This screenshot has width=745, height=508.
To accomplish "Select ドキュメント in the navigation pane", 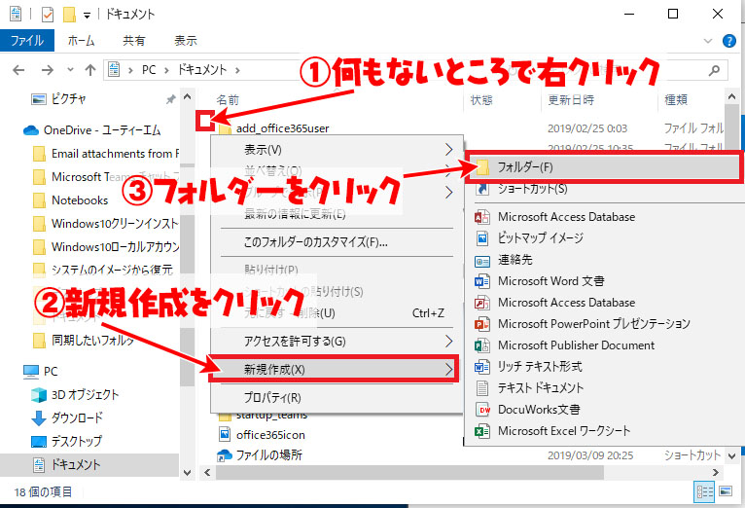I will 89,464.
